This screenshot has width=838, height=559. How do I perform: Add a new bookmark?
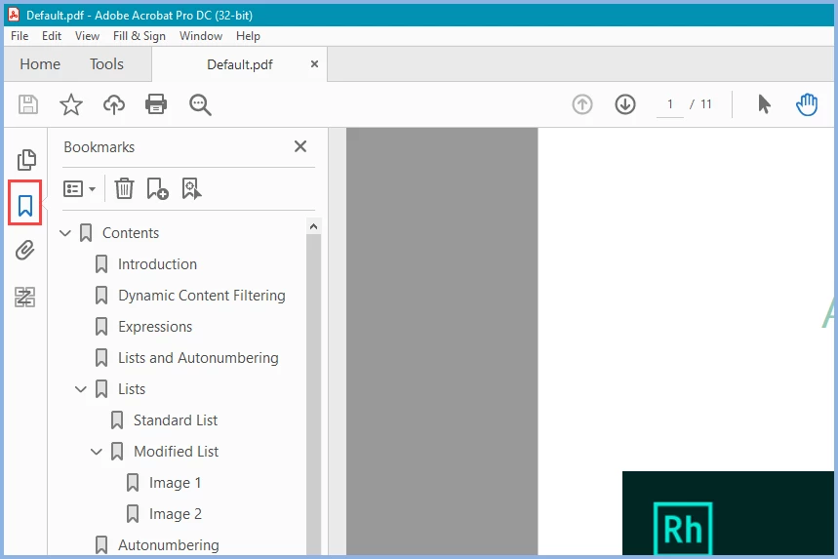point(157,188)
